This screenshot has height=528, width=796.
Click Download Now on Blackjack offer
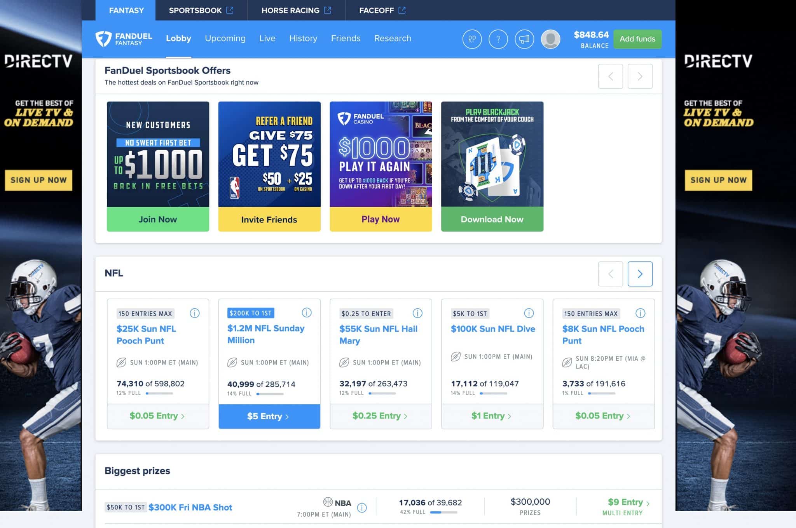coord(492,219)
